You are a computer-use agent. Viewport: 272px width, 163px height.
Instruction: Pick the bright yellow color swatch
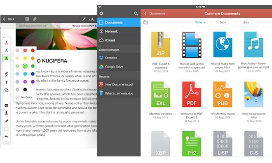click(25, 58)
